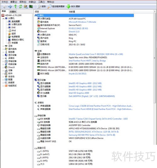Click the 软件 tree icon
157x168 pixels.
(x=6, y=73)
